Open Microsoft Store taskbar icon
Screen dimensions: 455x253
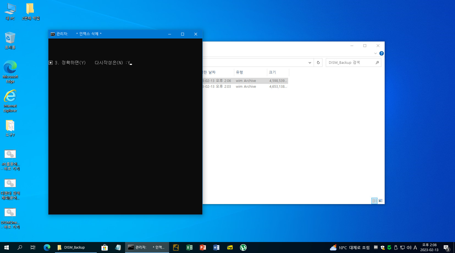(x=104, y=248)
